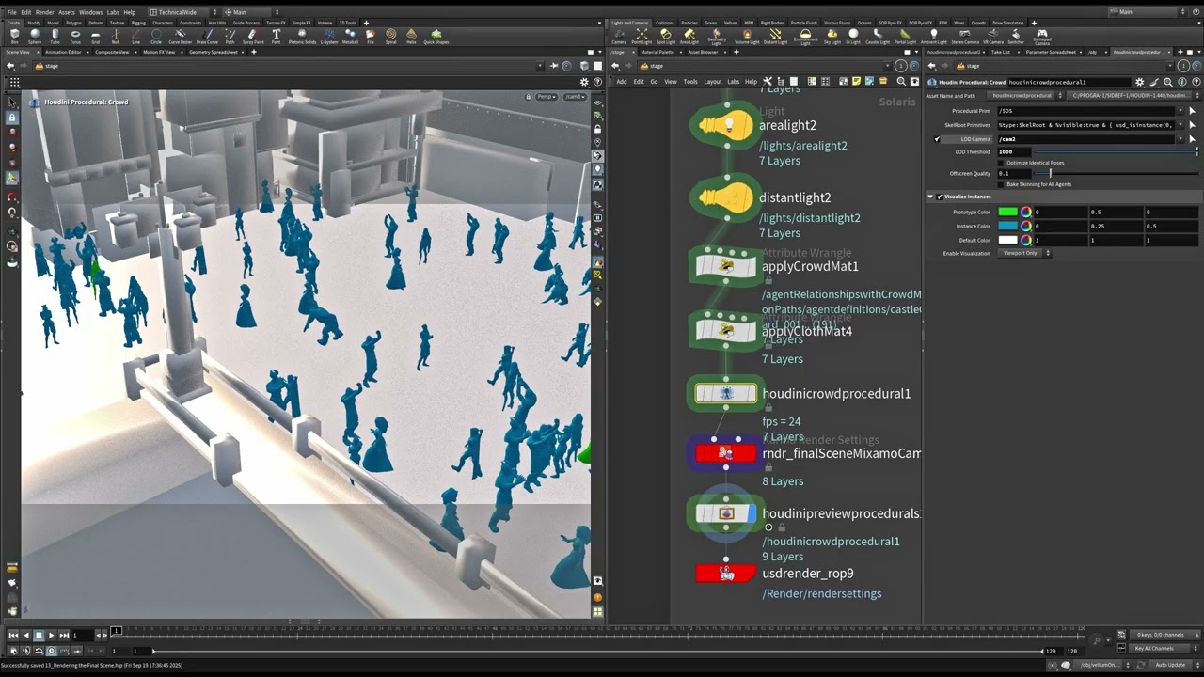Choose the Sky Light tool
The height and width of the screenshot is (677, 1204).
pyautogui.click(x=832, y=37)
